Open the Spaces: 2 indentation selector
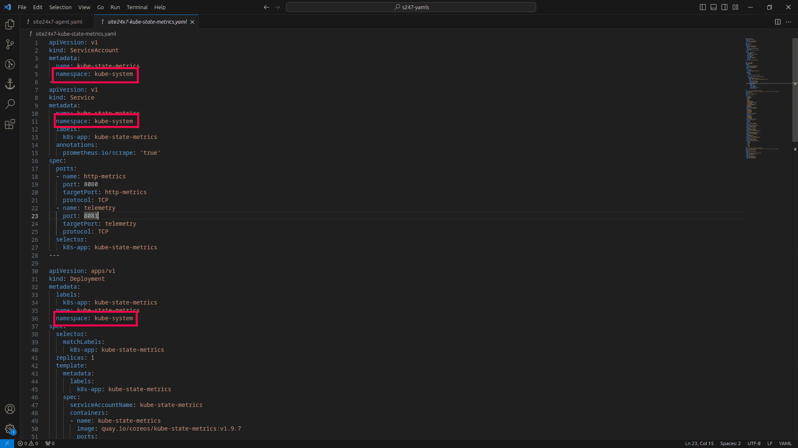Viewport: 798px width, 448px height. click(x=730, y=443)
